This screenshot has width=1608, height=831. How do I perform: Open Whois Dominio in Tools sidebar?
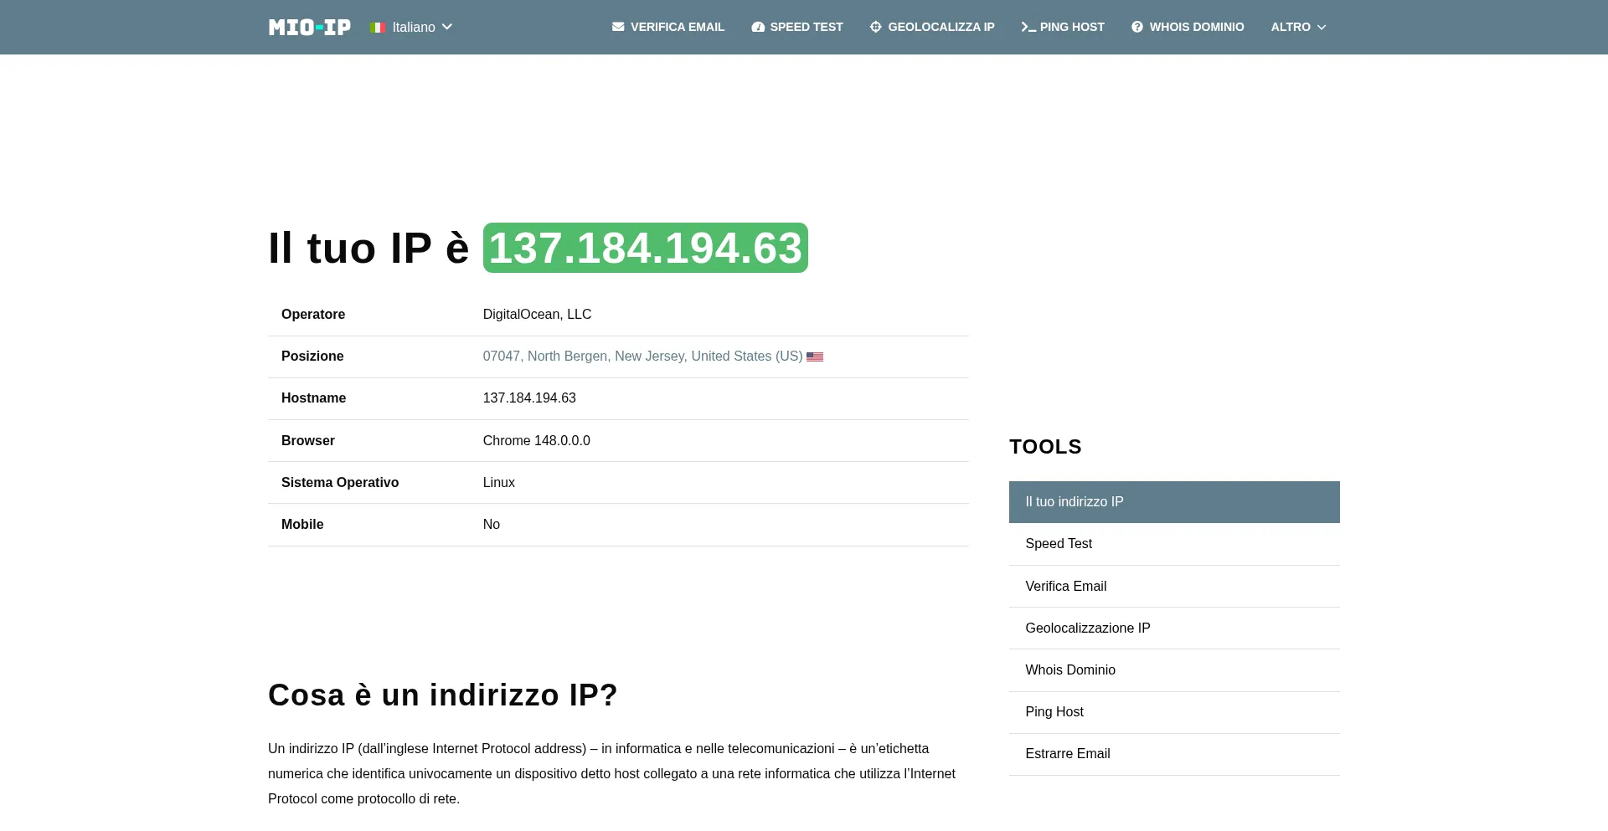click(1174, 670)
